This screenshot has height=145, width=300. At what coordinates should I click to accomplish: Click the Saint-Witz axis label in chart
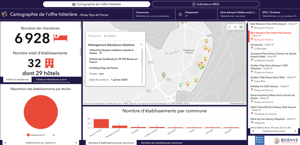135,132
